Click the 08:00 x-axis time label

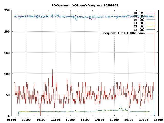pyautogui.click(x=12, y=119)
